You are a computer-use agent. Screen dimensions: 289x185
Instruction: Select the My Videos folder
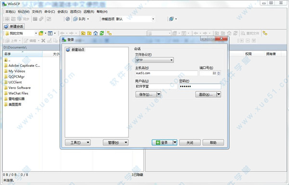pos(14,71)
